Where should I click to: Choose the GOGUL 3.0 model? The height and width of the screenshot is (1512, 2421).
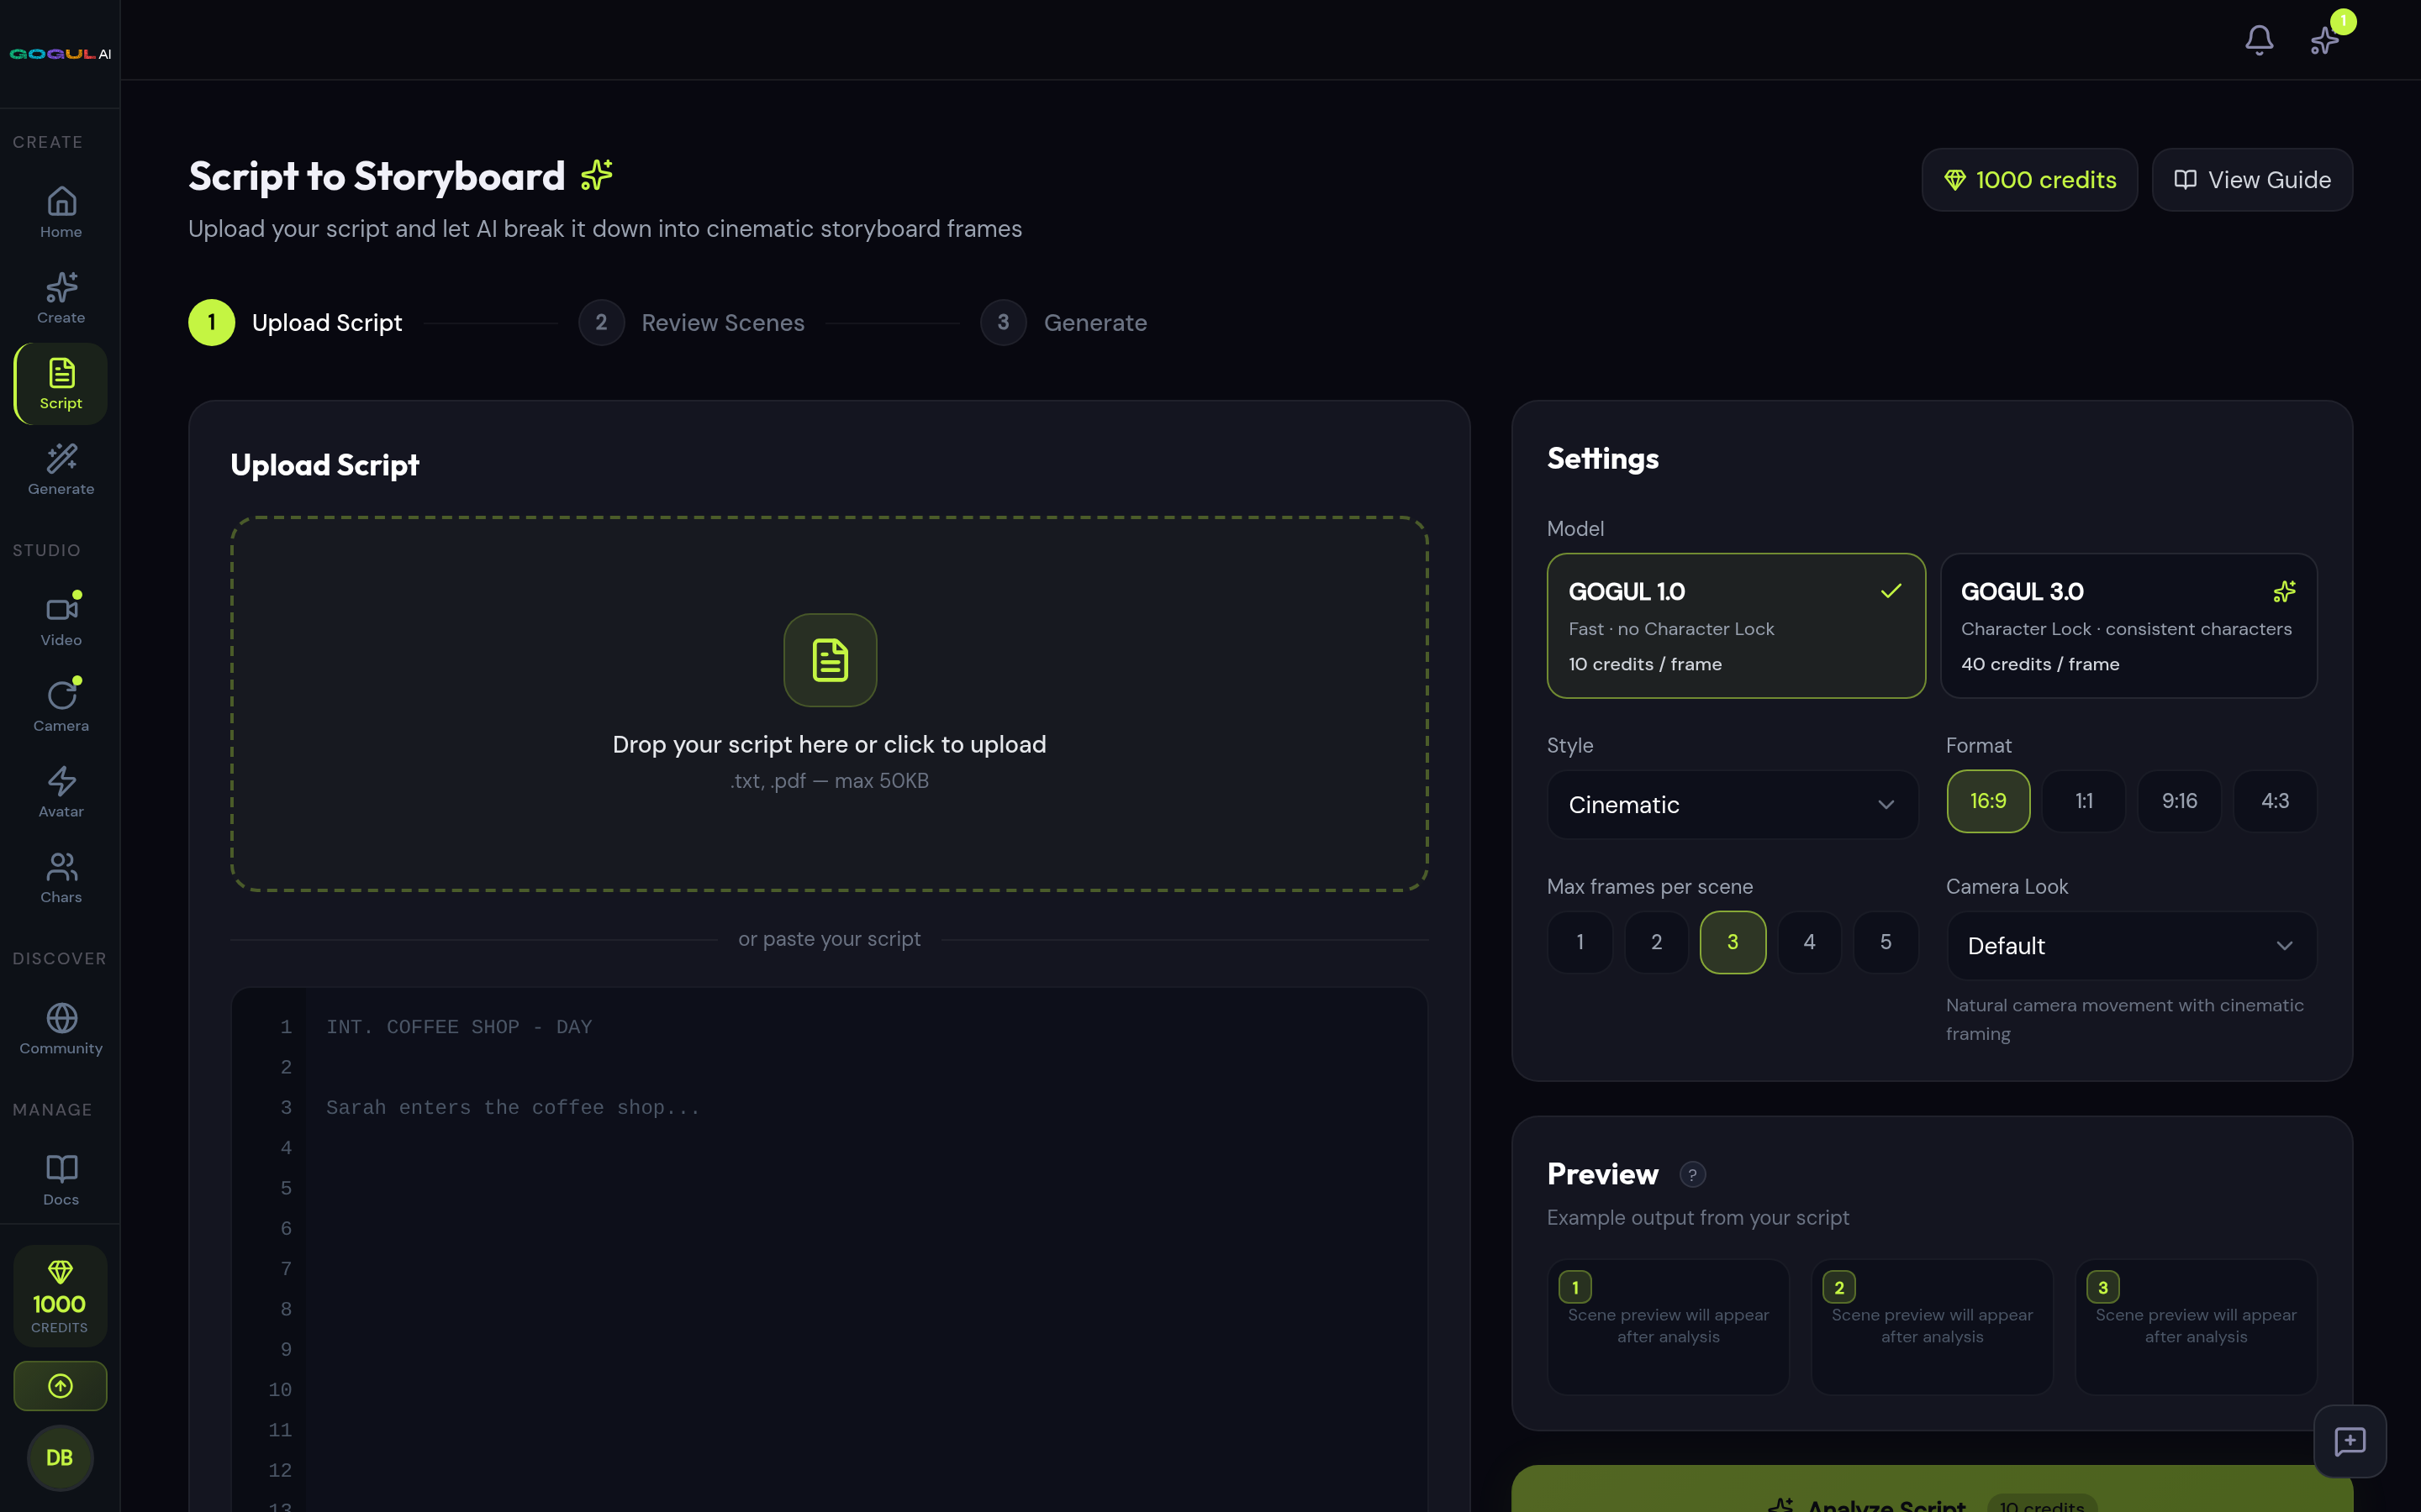(2128, 626)
